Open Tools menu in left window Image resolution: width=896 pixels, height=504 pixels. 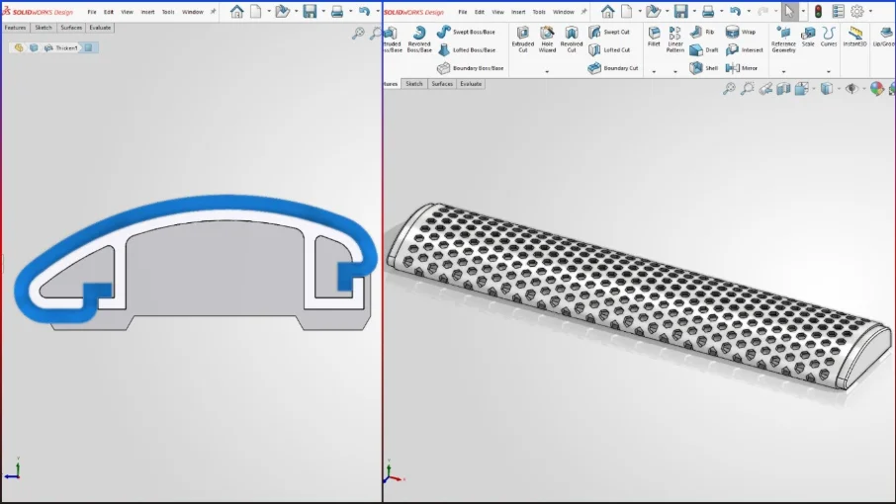click(x=168, y=12)
